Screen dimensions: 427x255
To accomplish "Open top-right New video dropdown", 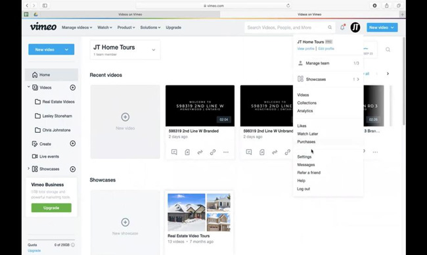I will pyautogui.click(x=382, y=27).
